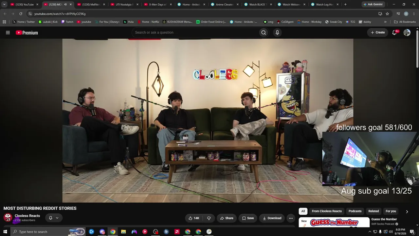Select the Related filter chip
The image size is (419, 236).
click(373, 211)
